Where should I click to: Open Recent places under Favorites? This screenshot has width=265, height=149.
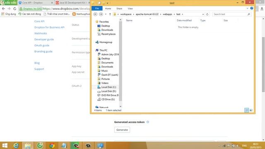108,34
